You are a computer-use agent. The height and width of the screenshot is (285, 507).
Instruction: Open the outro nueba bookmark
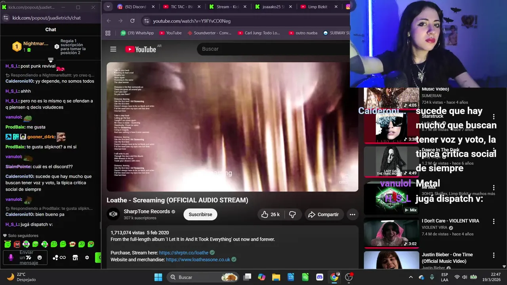(x=303, y=33)
